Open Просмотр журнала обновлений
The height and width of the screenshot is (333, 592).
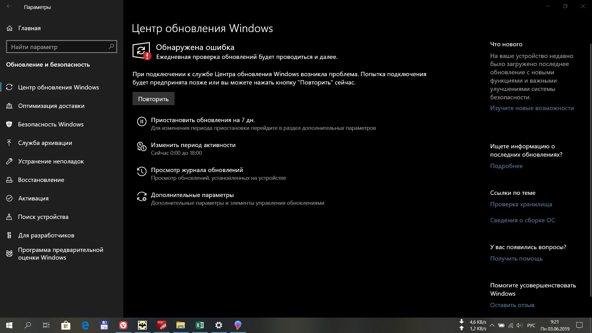click(x=197, y=170)
